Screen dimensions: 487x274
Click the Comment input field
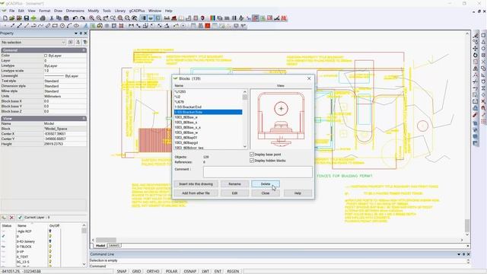pos(258,172)
